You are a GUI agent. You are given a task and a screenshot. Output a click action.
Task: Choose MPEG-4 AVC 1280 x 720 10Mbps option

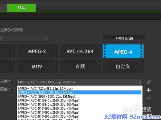(80, 92)
